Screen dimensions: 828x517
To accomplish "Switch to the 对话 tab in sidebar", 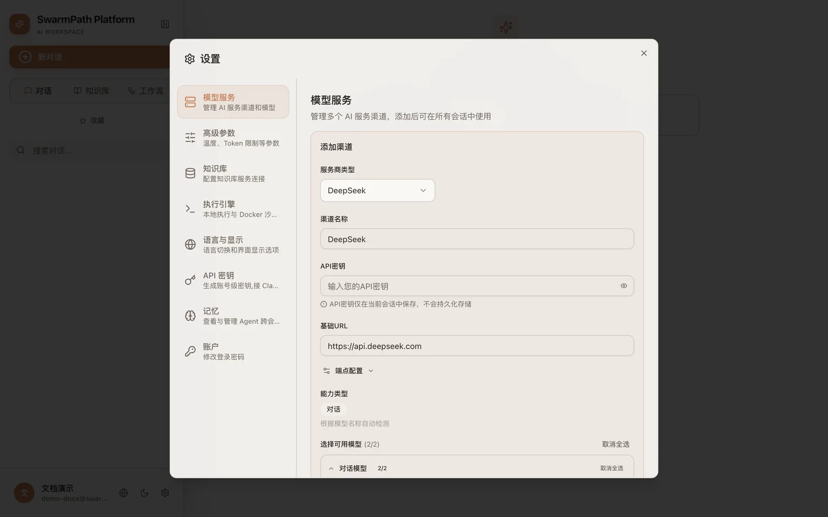I will point(38,91).
